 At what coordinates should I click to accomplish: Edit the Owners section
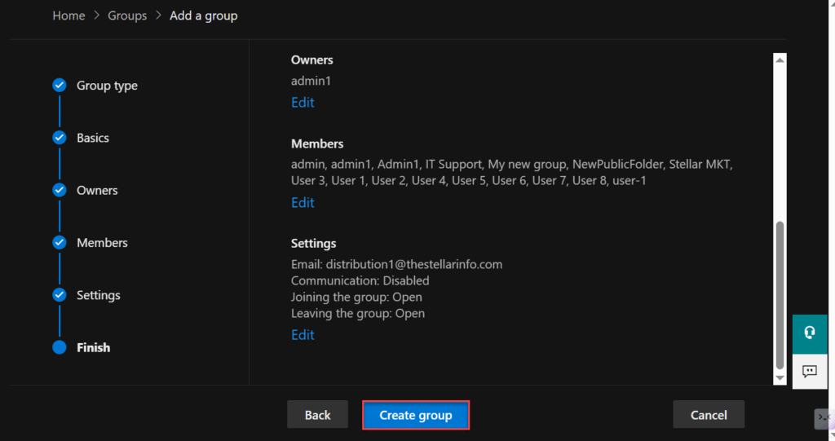coord(303,103)
